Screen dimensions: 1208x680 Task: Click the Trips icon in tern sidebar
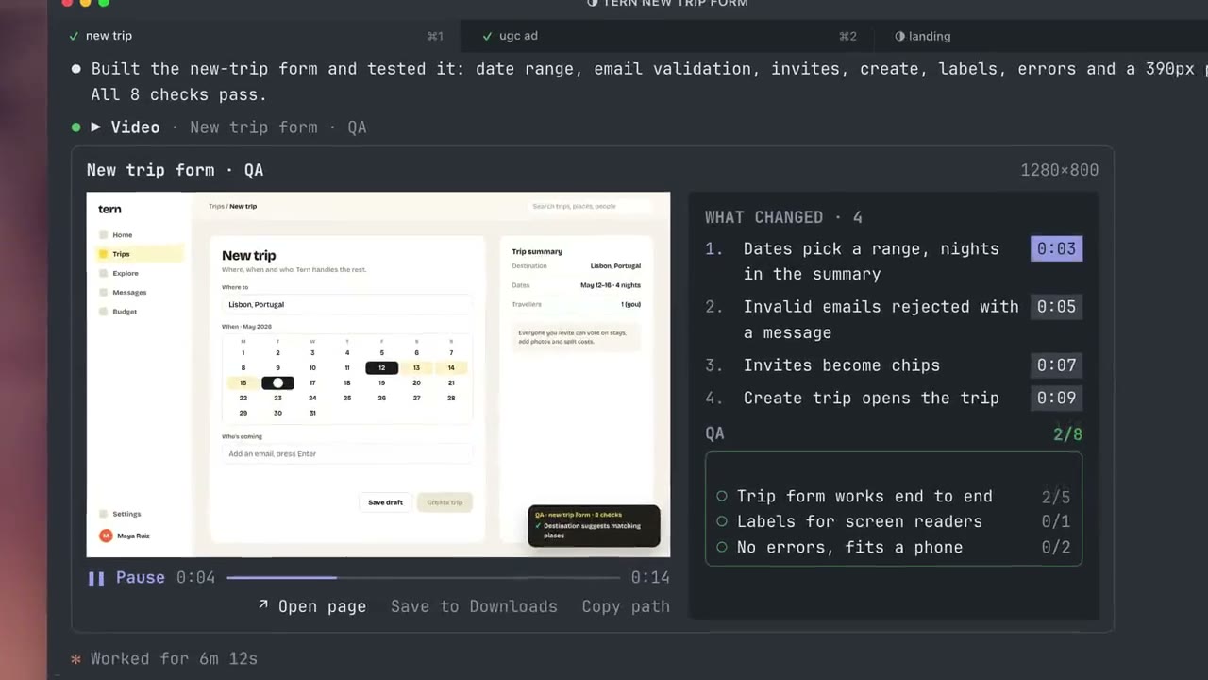(103, 254)
